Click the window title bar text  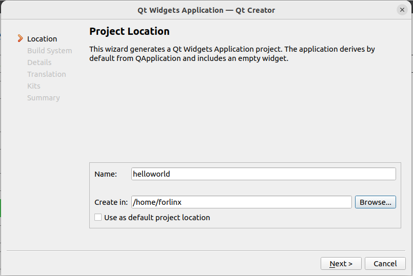coord(206,10)
